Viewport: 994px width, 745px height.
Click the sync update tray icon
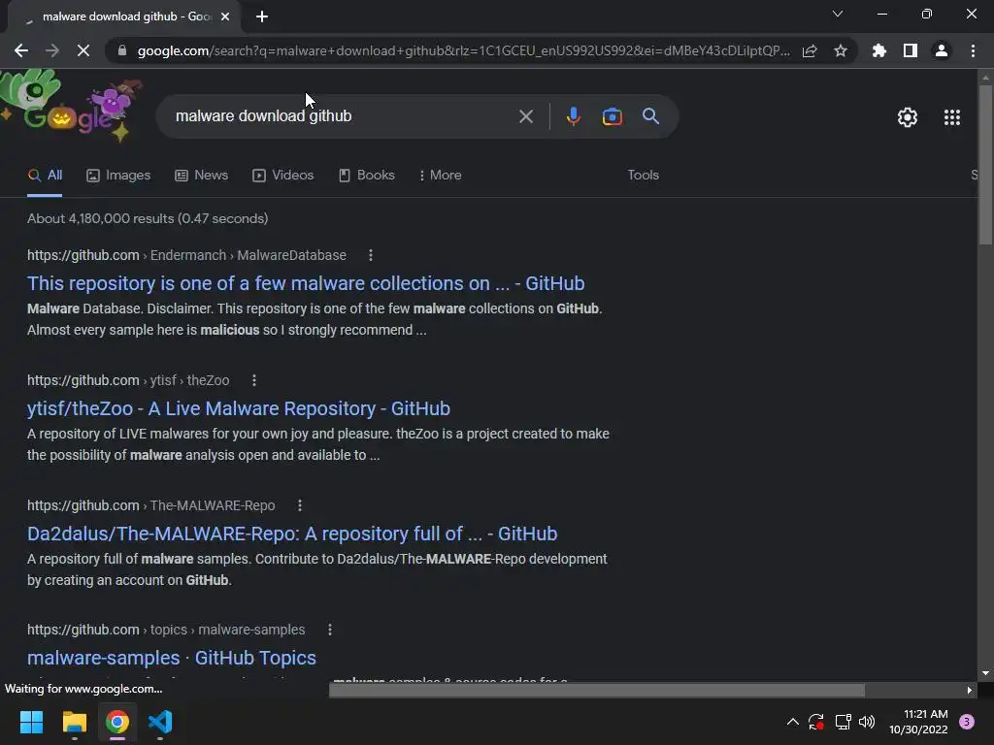(816, 722)
